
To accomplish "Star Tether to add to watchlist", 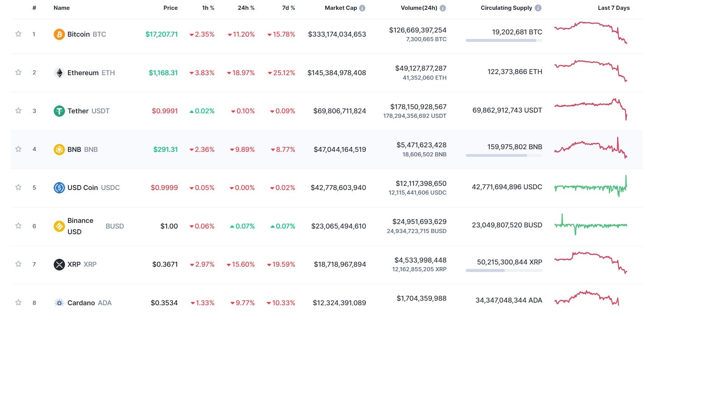I will tap(18, 111).
